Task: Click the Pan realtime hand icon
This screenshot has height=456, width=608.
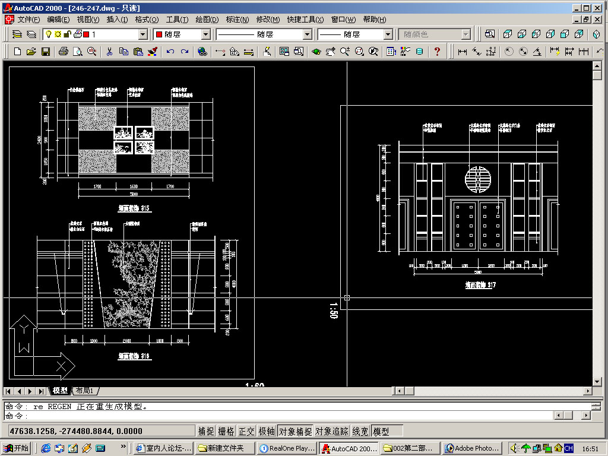Action: [330, 51]
